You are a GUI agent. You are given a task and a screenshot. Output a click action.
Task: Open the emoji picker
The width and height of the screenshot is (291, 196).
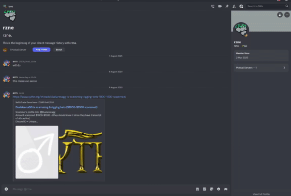219,189
